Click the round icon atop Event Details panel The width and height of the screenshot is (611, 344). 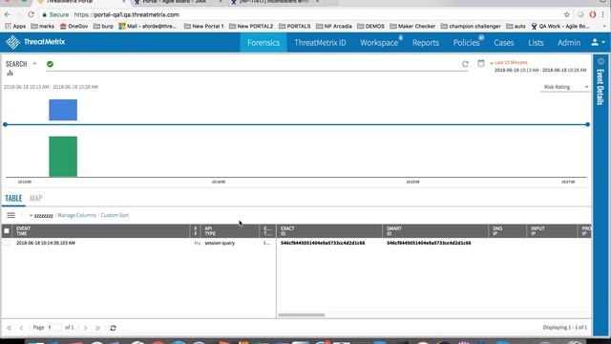point(600,61)
